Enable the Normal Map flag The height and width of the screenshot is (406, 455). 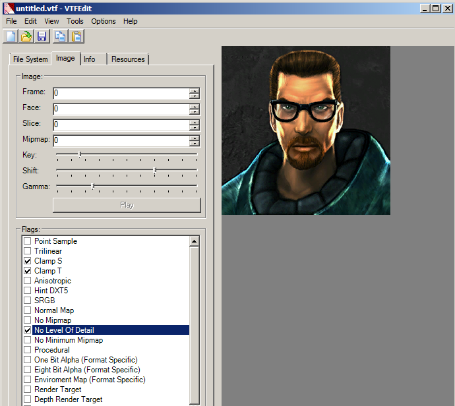(x=27, y=310)
